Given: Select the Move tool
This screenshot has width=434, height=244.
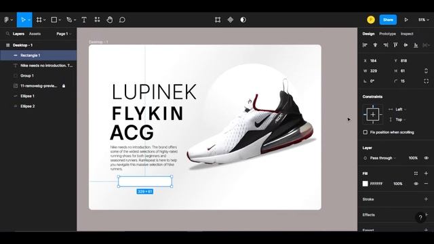Looking at the screenshot, I should click(23, 20).
